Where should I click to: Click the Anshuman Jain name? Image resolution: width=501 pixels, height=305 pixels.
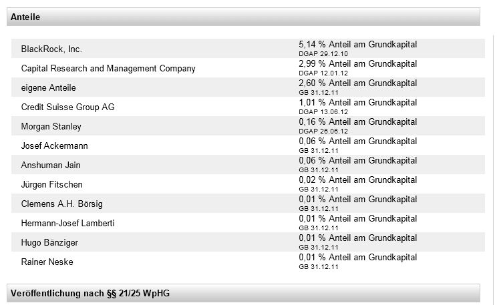[x=51, y=165]
